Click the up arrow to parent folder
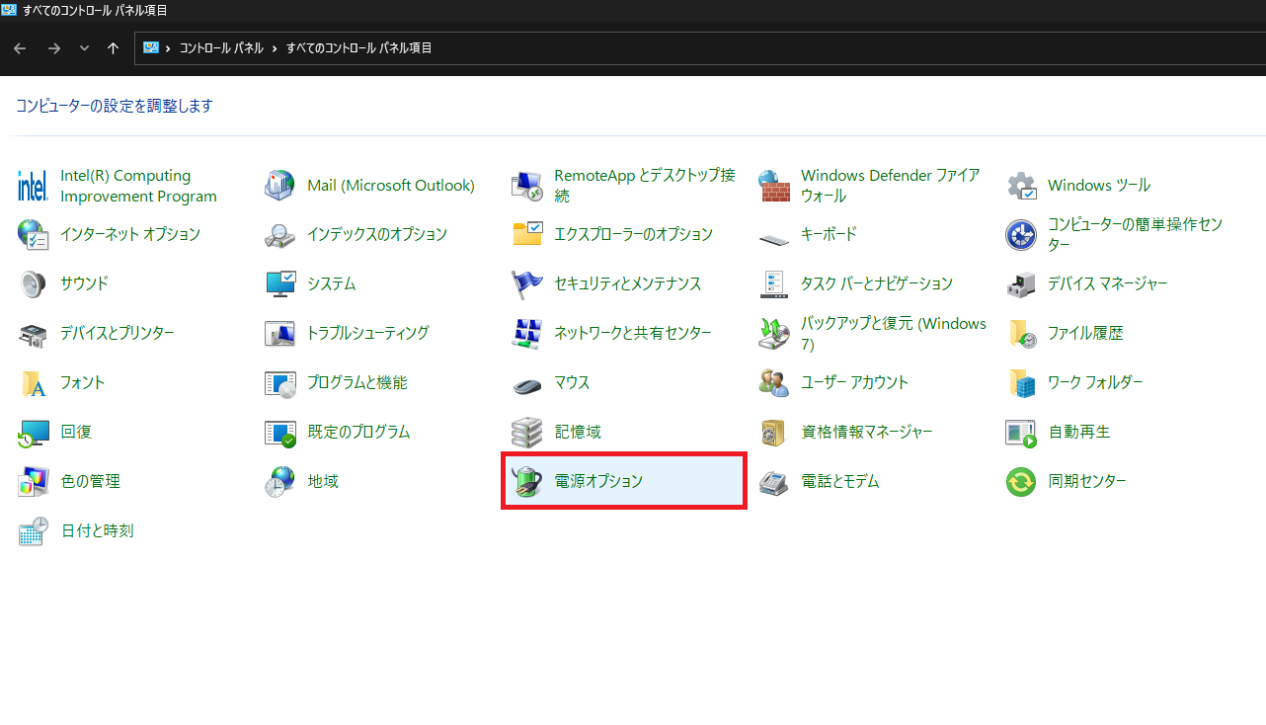The height and width of the screenshot is (725, 1266). [x=114, y=48]
